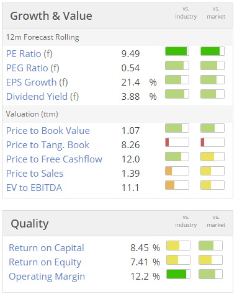Click the EV to EBITDA link
This screenshot has width=237, height=297.
(x=34, y=188)
